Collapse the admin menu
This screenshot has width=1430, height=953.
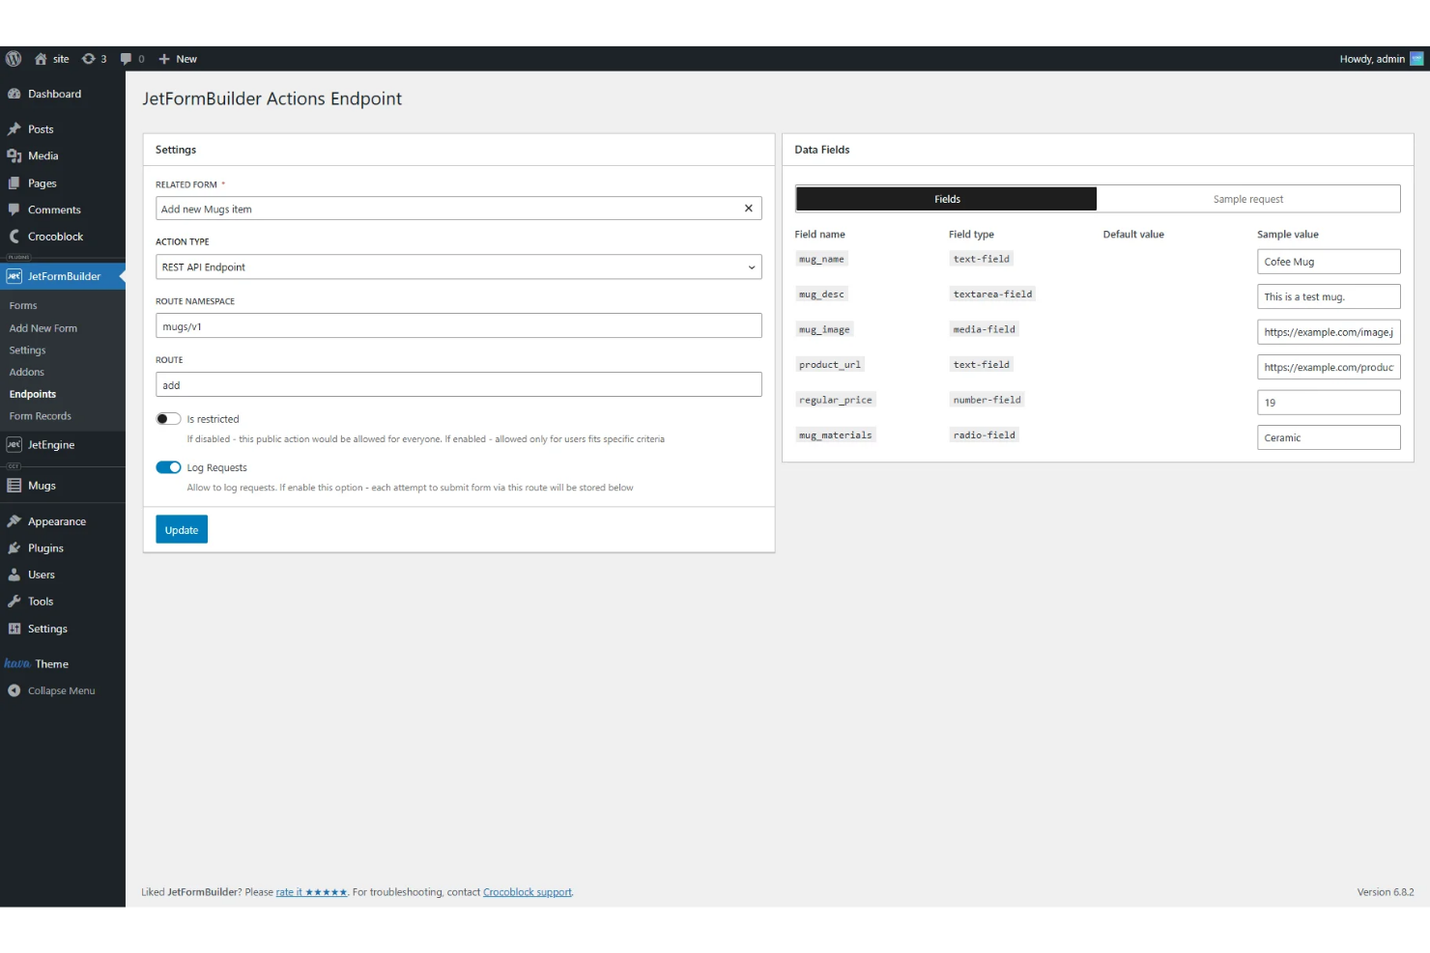tap(14, 690)
